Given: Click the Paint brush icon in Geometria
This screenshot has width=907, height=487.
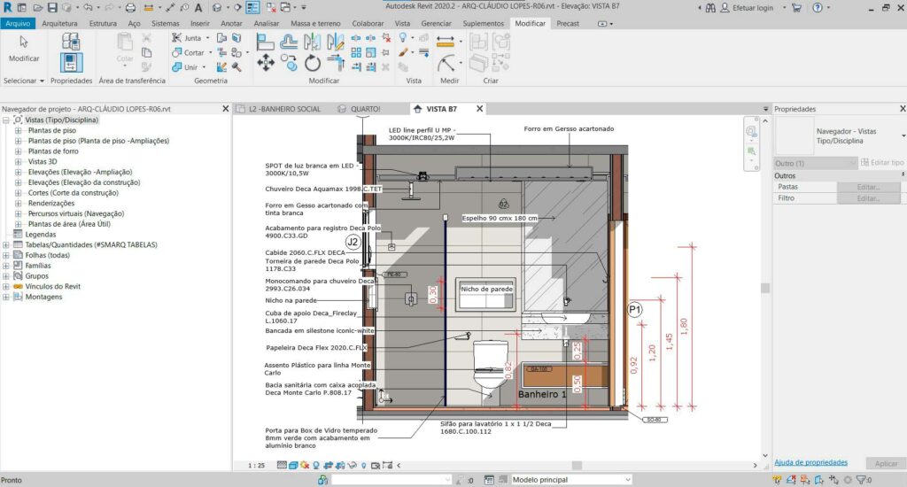Looking at the screenshot, I should [x=221, y=67].
